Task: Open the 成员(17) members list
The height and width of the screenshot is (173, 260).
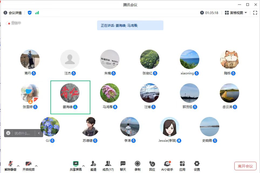Action: click(108, 165)
